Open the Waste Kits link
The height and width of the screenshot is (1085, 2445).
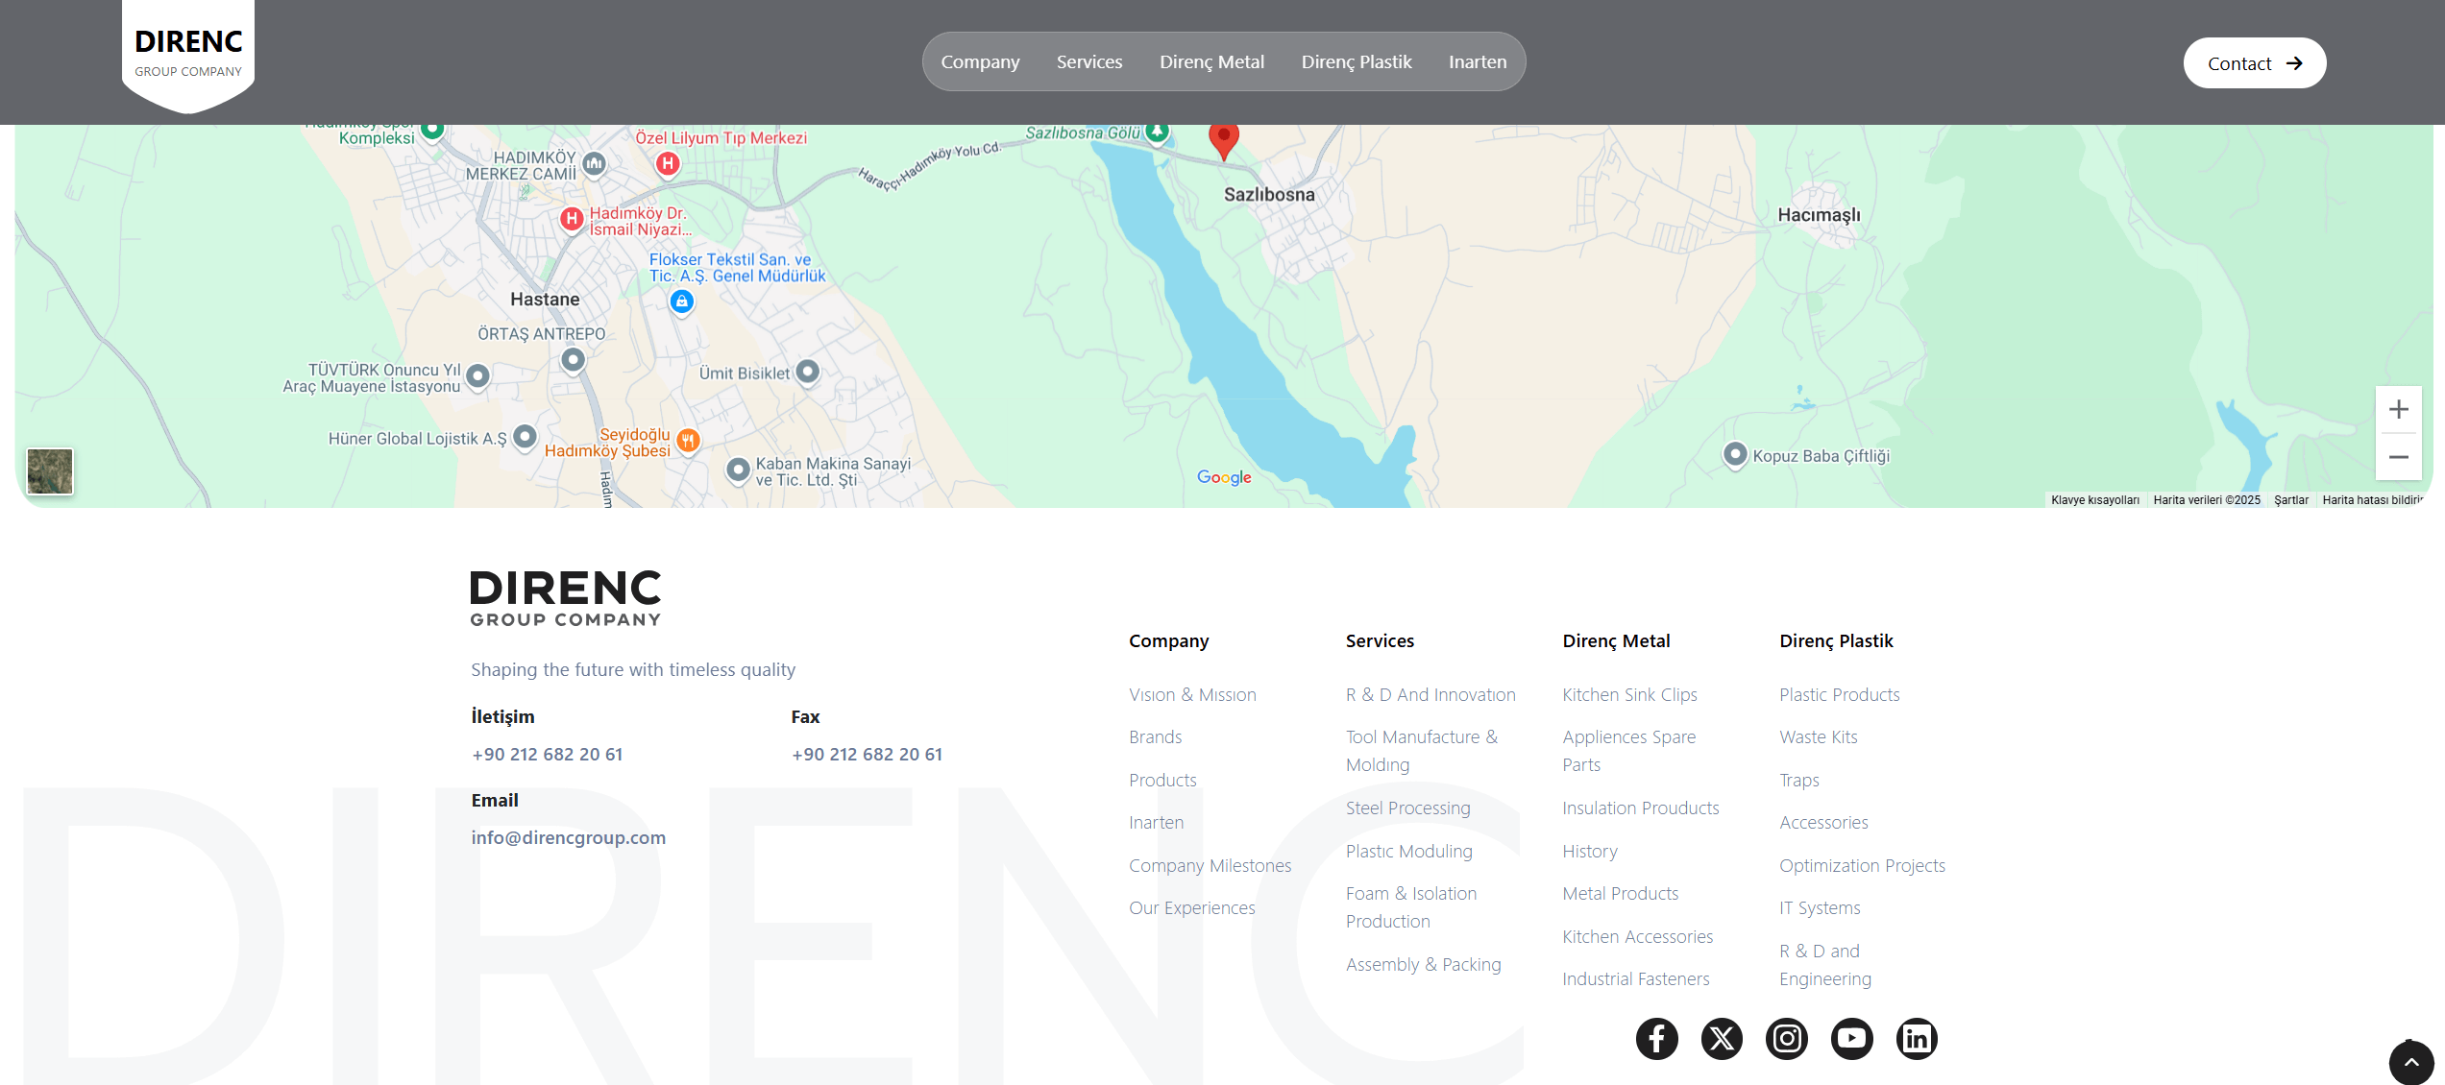click(1818, 737)
